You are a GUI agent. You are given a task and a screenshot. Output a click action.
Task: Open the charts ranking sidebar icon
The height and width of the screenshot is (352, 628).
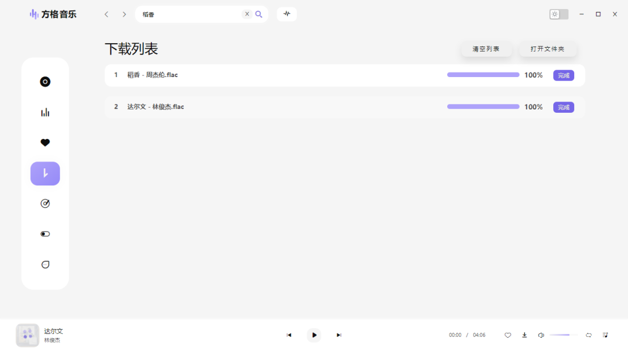click(x=45, y=113)
